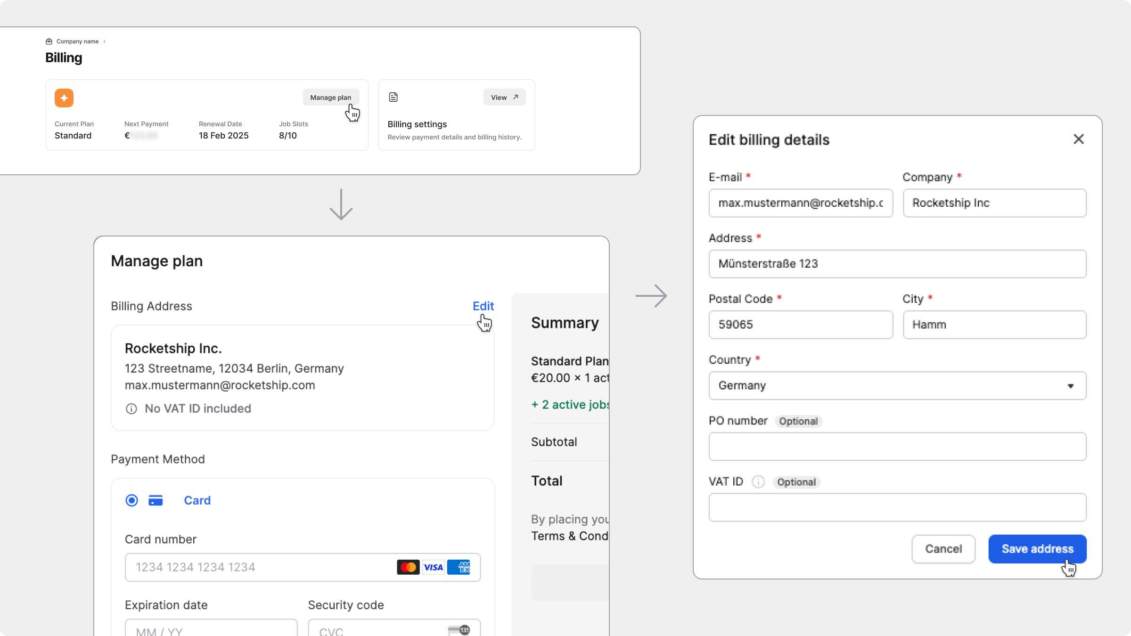Click Edit next to Billing Address

coord(483,306)
